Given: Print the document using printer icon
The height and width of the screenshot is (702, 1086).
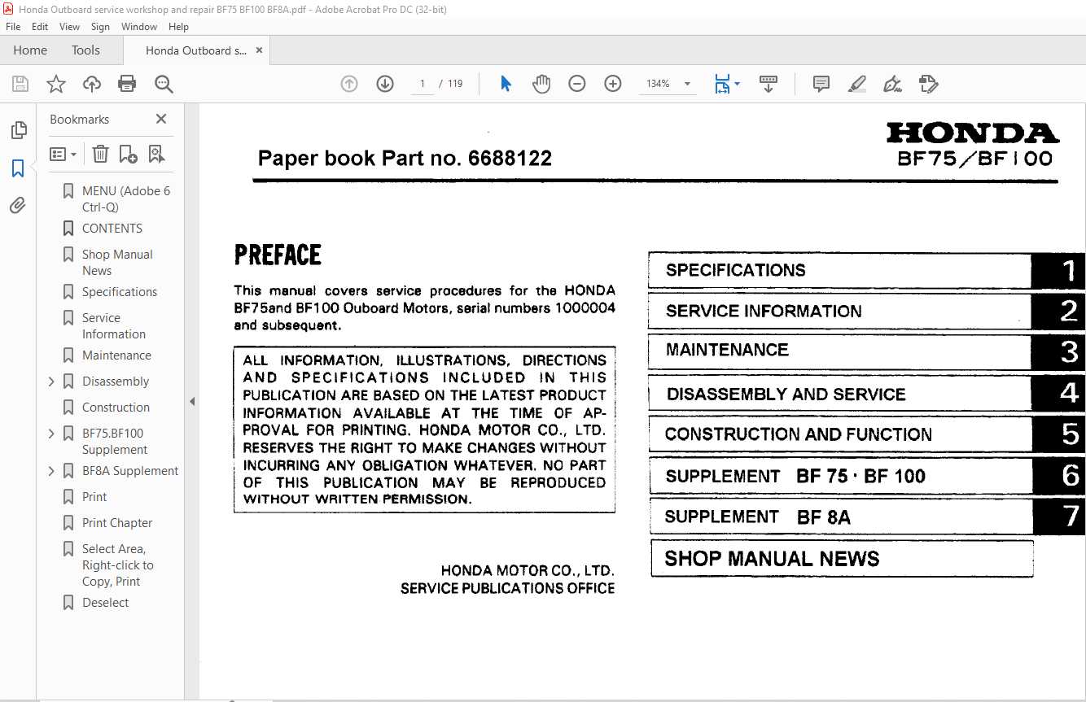Looking at the screenshot, I should pos(127,84).
